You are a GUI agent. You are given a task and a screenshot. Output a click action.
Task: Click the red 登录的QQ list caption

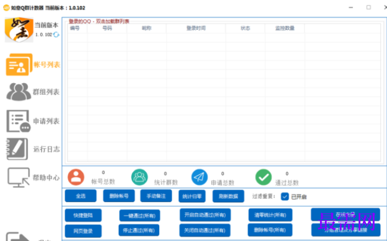tap(99, 21)
